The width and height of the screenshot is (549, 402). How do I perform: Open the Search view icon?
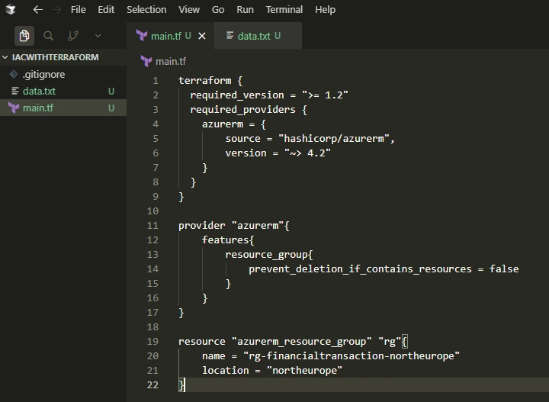[48, 36]
